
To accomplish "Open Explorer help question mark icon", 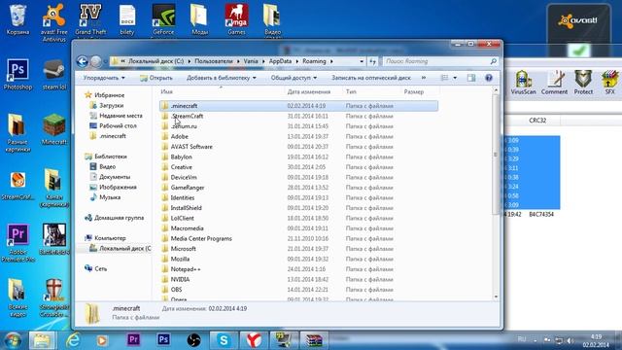I will (489, 78).
